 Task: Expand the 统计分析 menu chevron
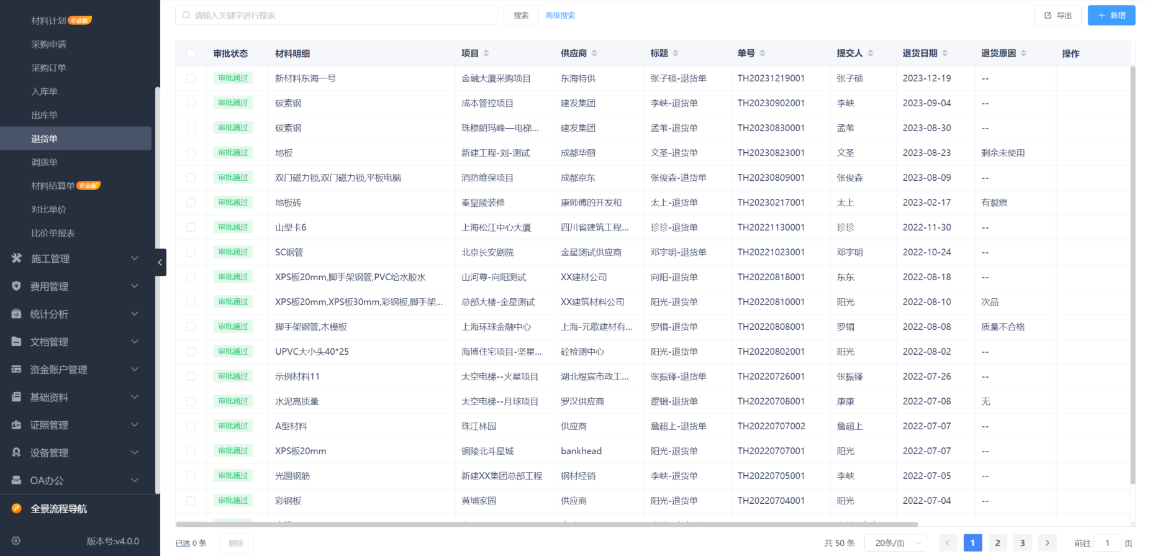click(135, 314)
